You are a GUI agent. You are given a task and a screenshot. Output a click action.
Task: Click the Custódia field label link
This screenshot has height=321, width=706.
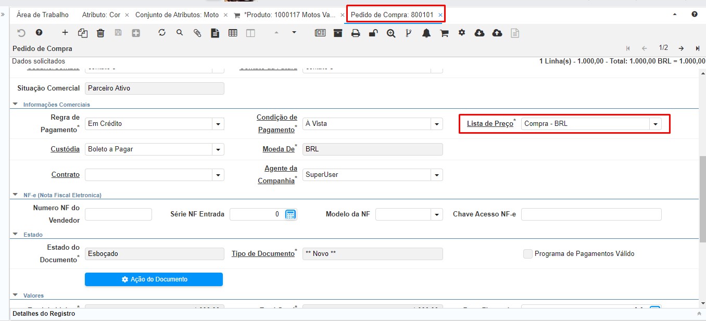coord(65,149)
